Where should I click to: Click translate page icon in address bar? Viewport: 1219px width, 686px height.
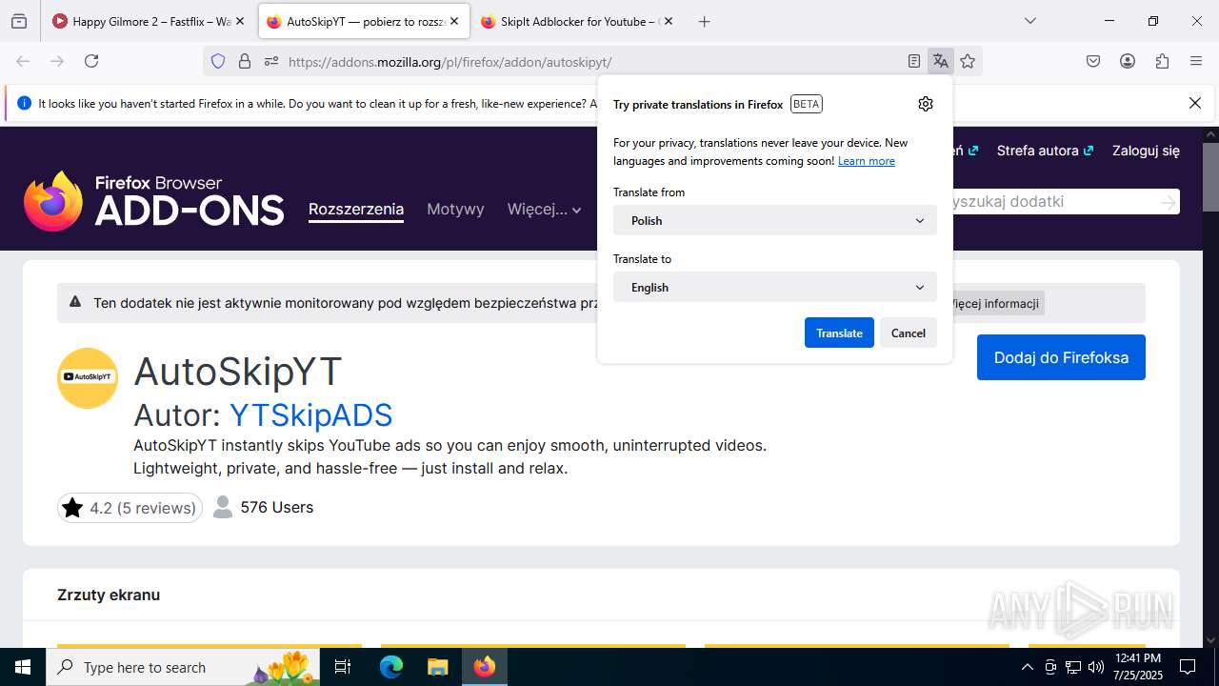coord(941,61)
